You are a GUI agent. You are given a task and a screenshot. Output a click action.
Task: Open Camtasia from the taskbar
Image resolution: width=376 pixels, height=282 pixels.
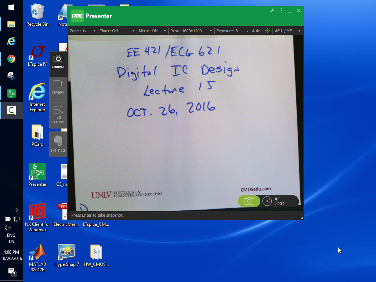pyautogui.click(x=11, y=111)
